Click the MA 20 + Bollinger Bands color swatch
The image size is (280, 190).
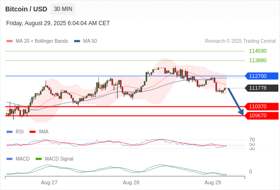(x=9, y=41)
